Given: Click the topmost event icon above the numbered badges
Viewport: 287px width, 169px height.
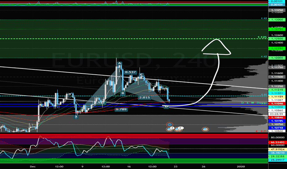Looking at the screenshot, I should [x=169, y=125].
